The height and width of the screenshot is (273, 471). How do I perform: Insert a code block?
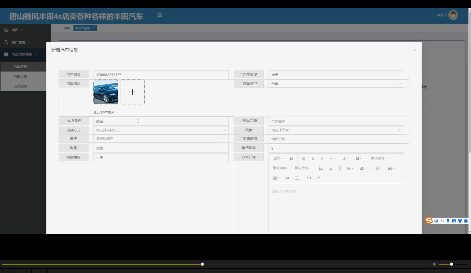pos(288,178)
